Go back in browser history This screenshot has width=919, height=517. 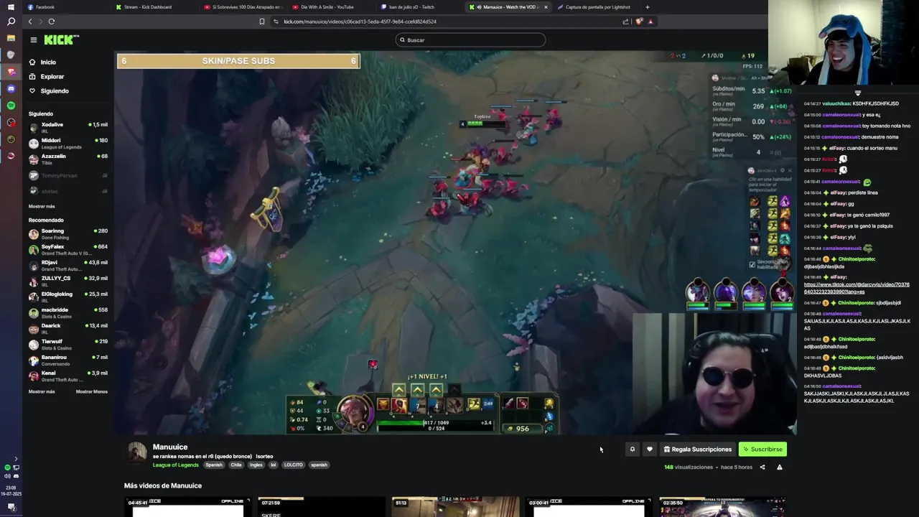(x=30, y=22)
